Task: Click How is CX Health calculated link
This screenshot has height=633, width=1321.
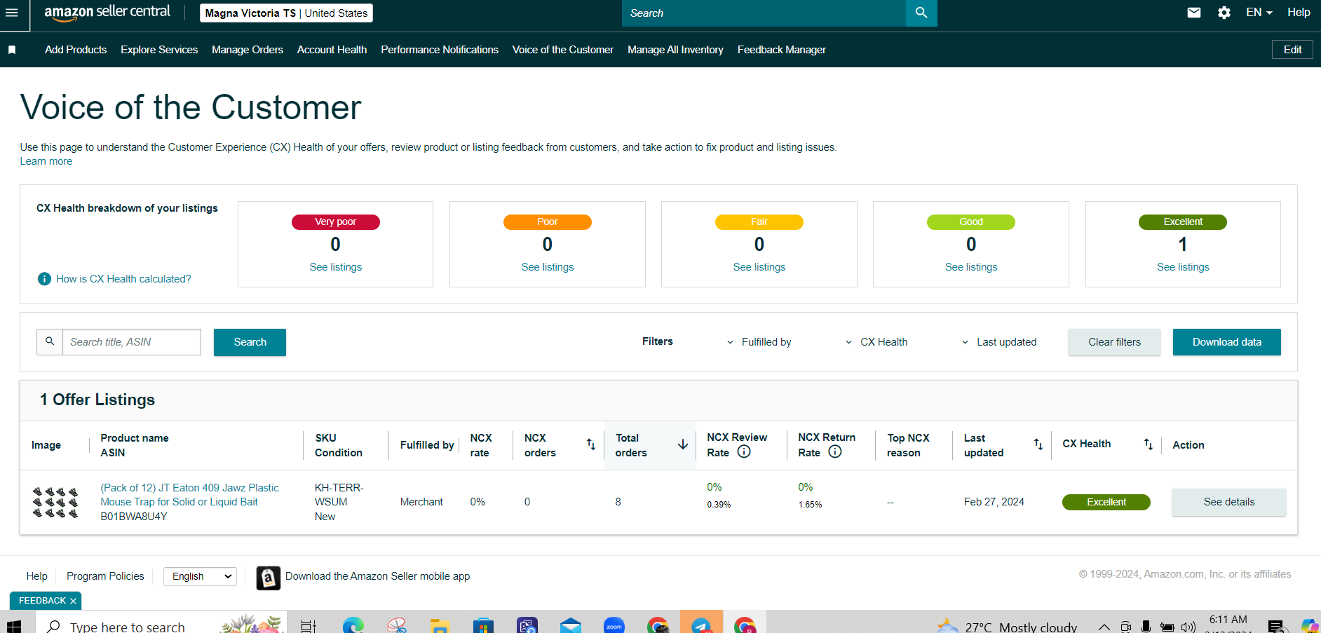Action: tap(123, 279)
